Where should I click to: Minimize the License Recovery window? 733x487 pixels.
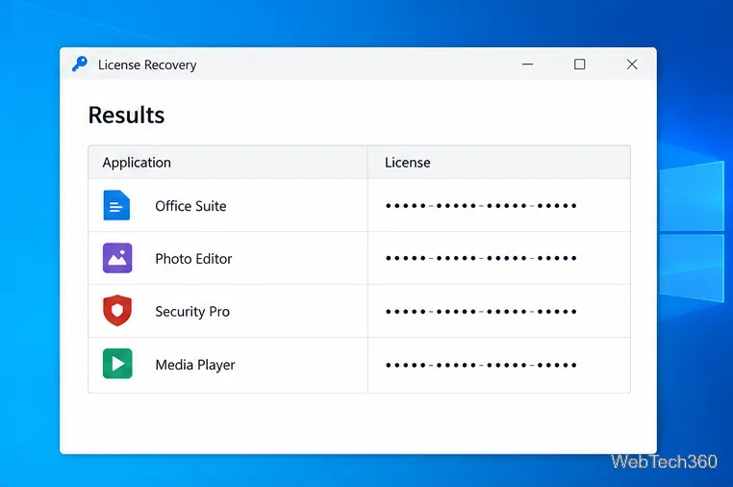point(527,64)
